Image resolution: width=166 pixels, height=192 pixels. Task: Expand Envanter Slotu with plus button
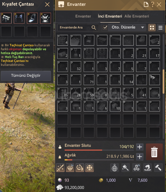[x=140, y=147]
